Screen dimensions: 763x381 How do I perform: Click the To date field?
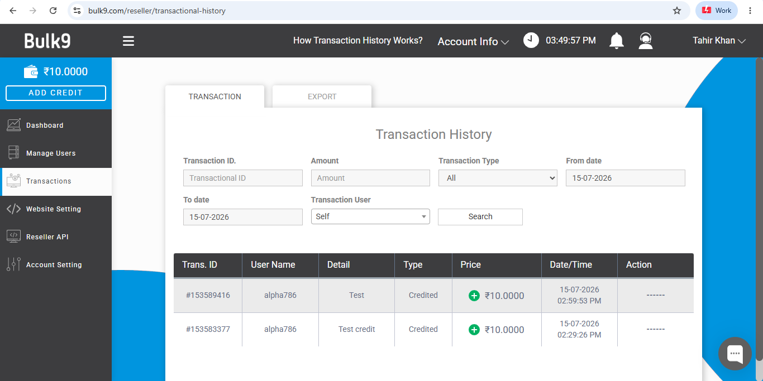click(x=243, y=217)
